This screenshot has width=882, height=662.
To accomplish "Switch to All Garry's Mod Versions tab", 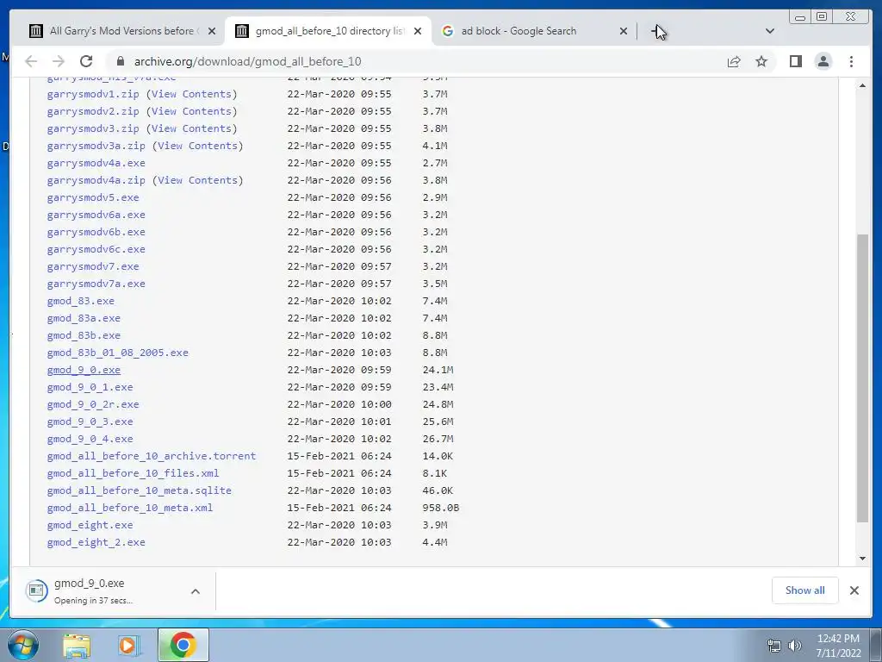I will click(121, 31).
